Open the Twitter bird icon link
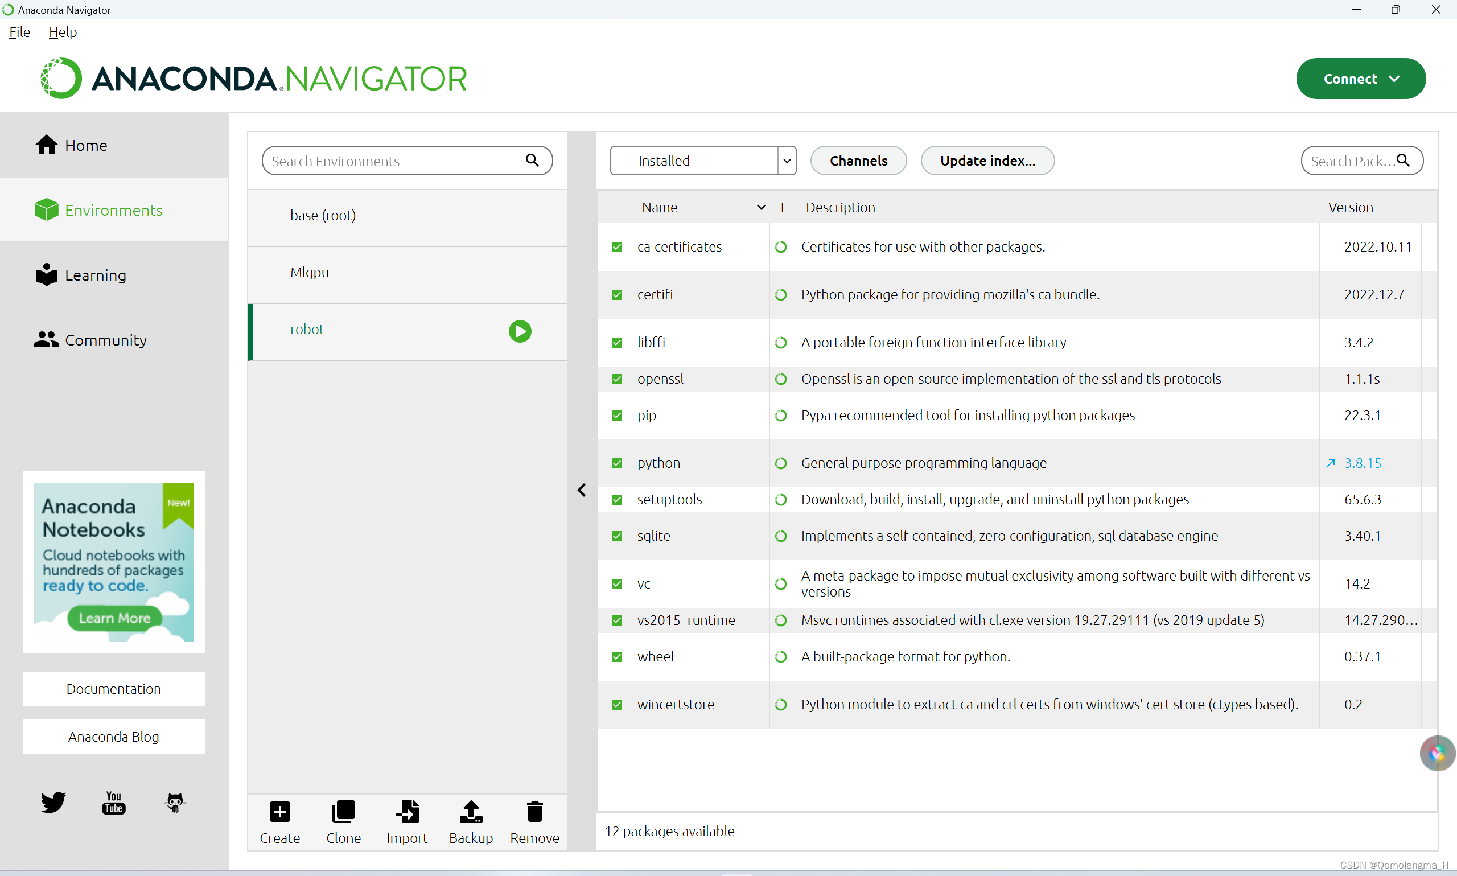The height and width of the screenshot is (876, 1457). [x=53, y=802]
